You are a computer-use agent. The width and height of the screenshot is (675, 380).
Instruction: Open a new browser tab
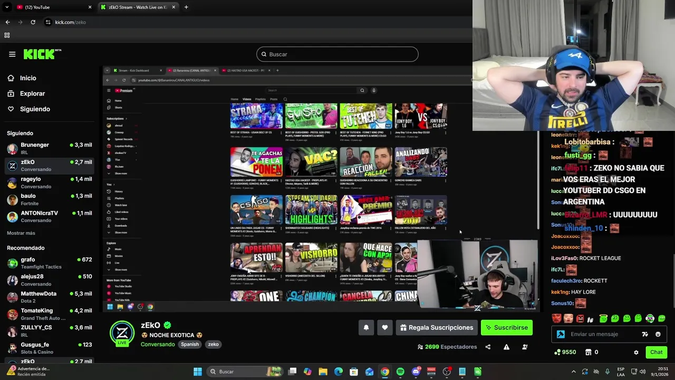coord(186,7)
